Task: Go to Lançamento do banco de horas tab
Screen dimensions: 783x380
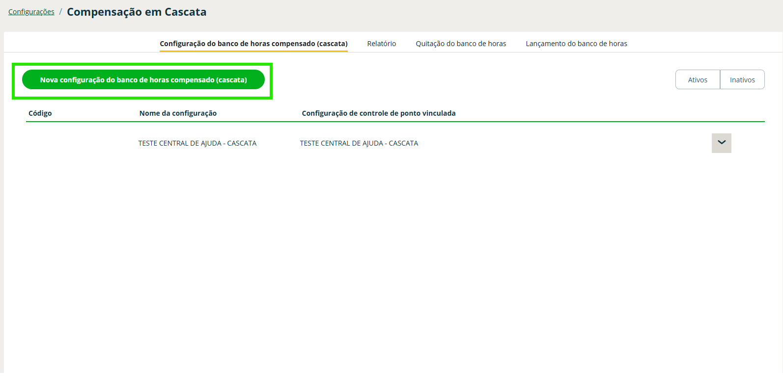Action: [x=576, y=44]
